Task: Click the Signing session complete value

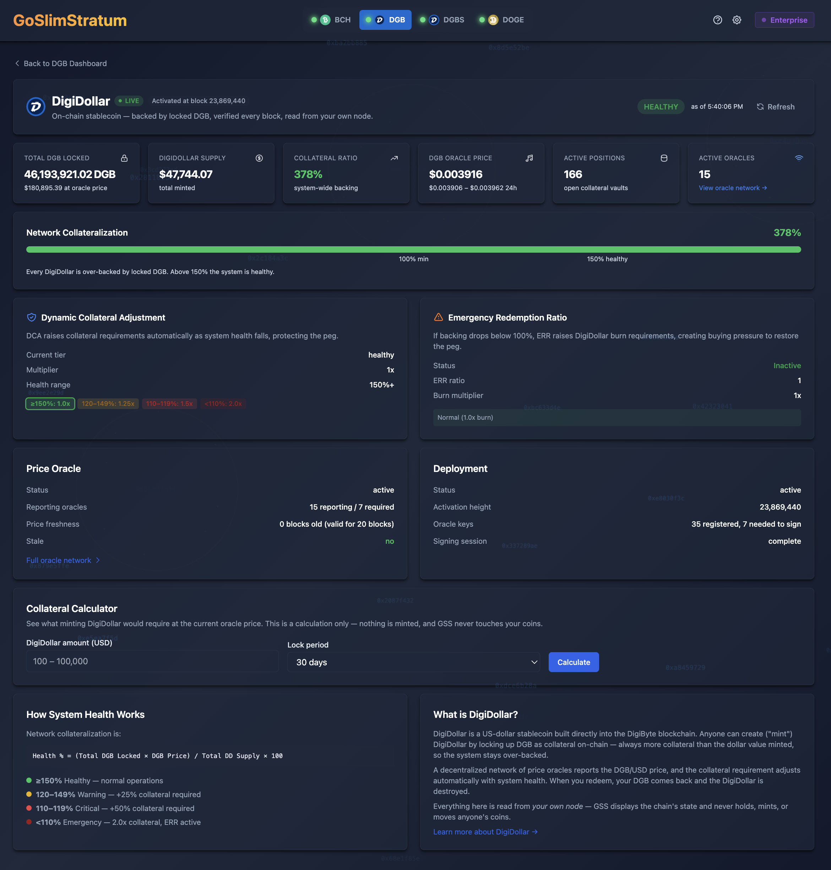Action: click(784, 541)
